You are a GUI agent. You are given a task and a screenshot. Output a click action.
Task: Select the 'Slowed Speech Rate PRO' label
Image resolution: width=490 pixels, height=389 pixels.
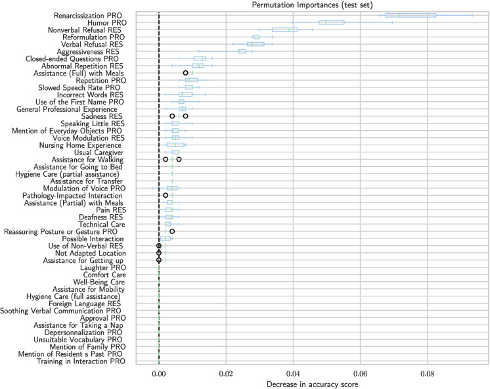click(79, 87)
